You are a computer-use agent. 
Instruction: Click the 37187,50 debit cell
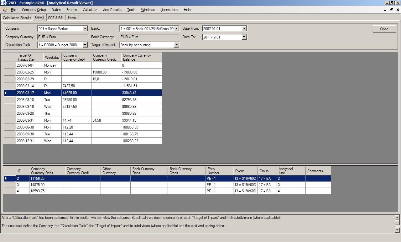point(76,107)
